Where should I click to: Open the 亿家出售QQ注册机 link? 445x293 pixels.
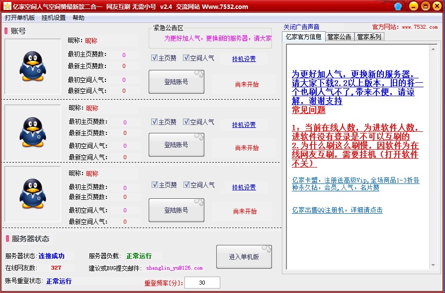click(337, 210)
